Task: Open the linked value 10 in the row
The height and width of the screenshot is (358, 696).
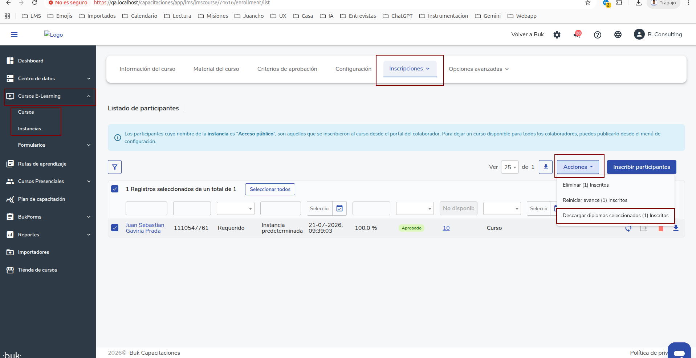Action: [446, 228]
